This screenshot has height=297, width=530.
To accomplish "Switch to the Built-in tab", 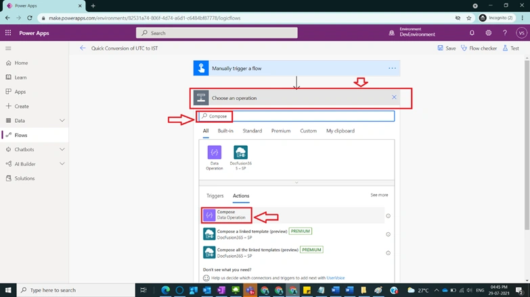I will (225, 131).
